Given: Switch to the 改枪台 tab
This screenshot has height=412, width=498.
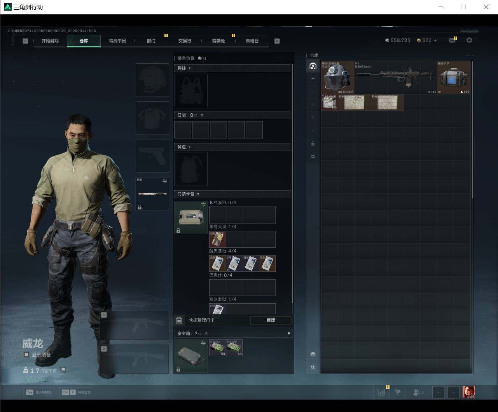Looking at the screenshot, I should 252,41.
